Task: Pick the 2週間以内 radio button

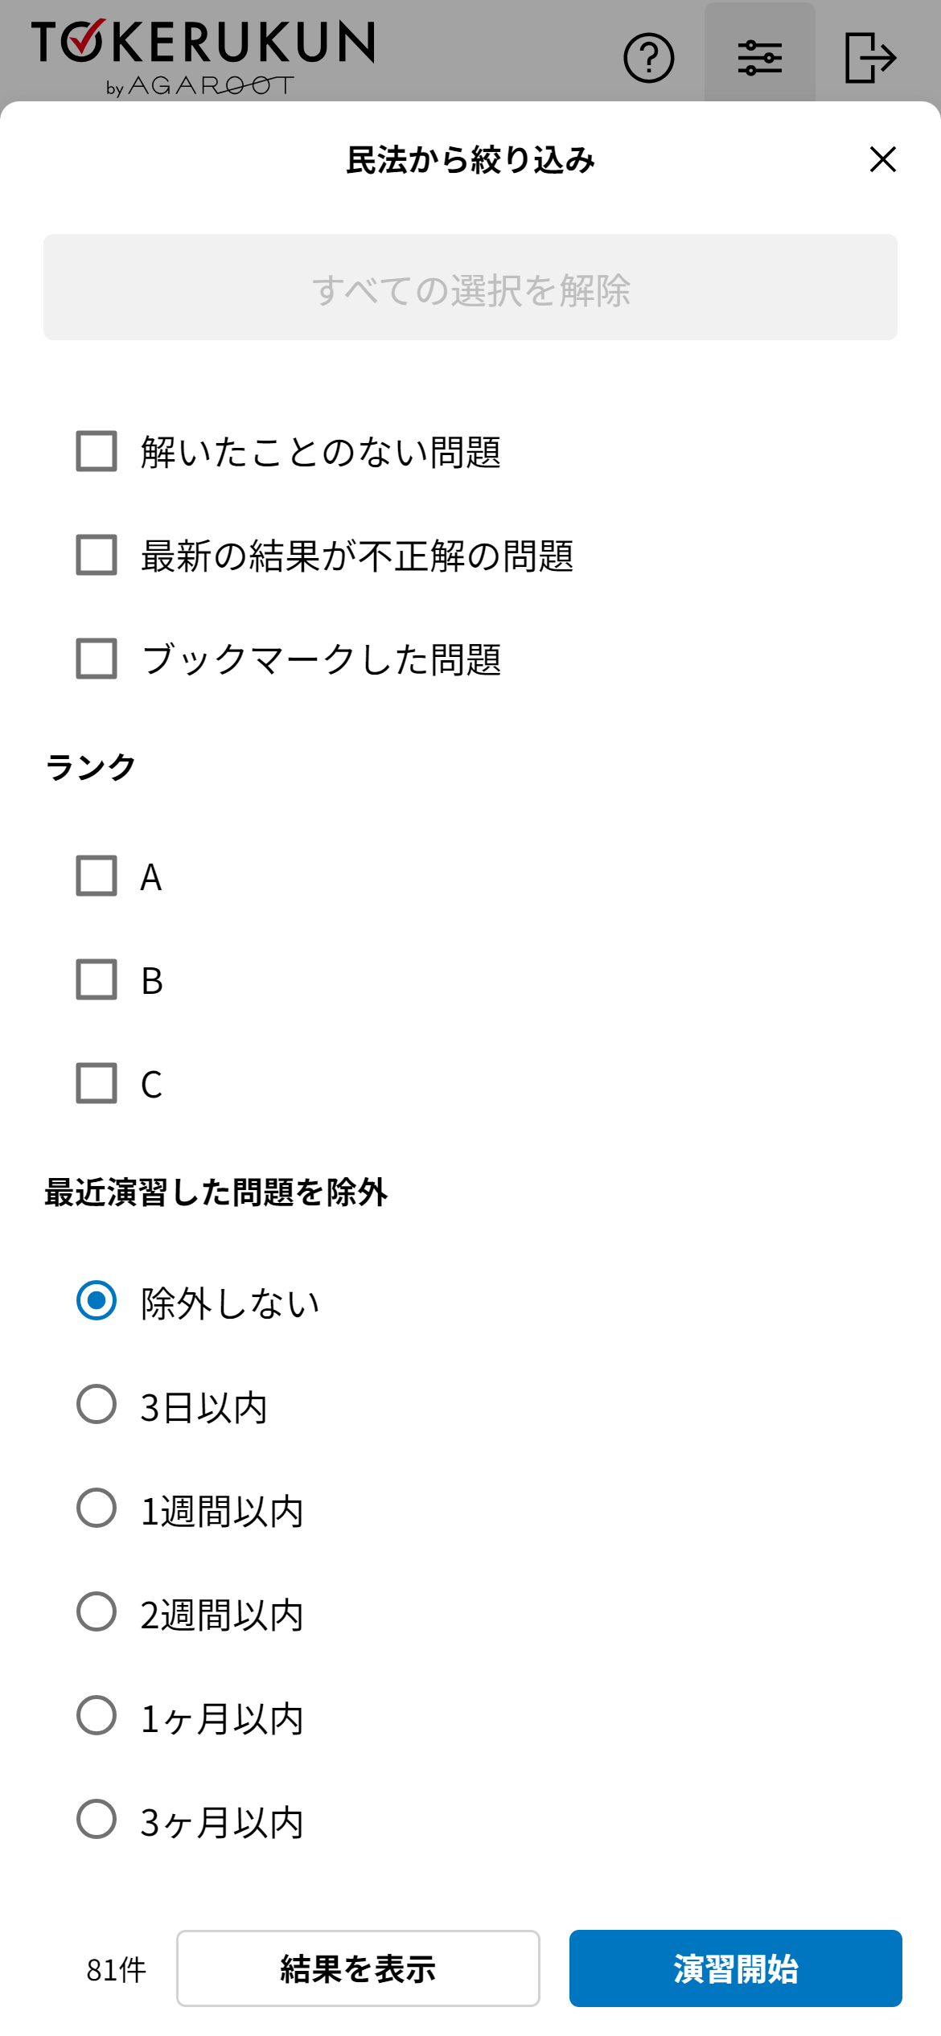Action: (97, 1611)
